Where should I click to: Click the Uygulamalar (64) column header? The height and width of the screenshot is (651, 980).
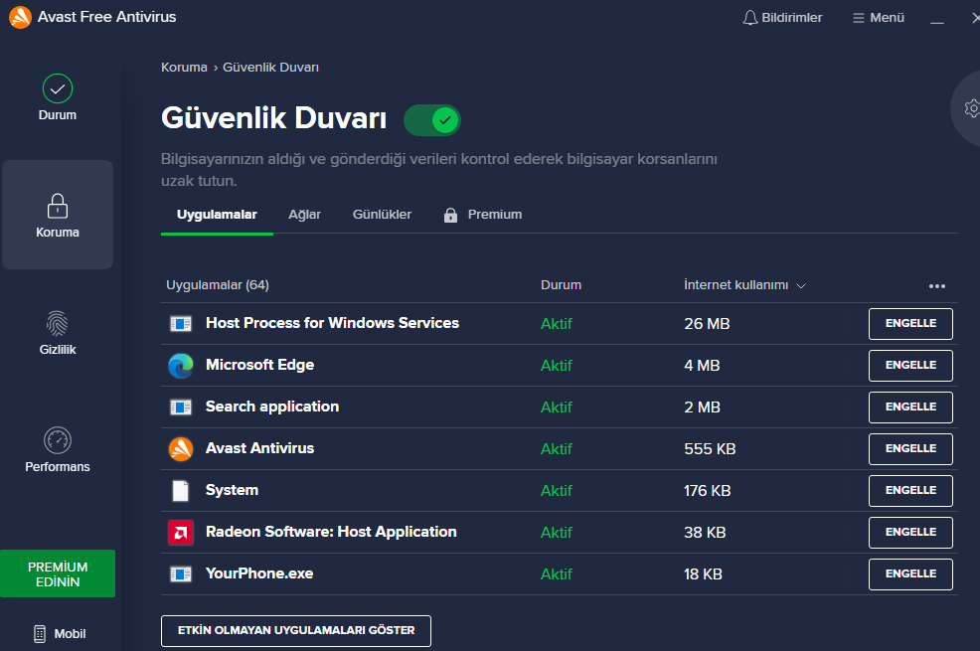(218, 285)
